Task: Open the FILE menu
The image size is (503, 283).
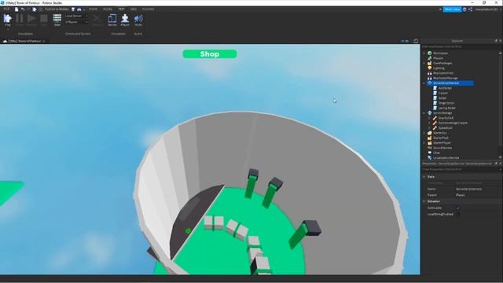Action: click(x=6, y=9)
